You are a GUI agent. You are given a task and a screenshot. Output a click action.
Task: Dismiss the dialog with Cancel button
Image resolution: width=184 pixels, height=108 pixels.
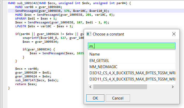[x=118, y=98]
